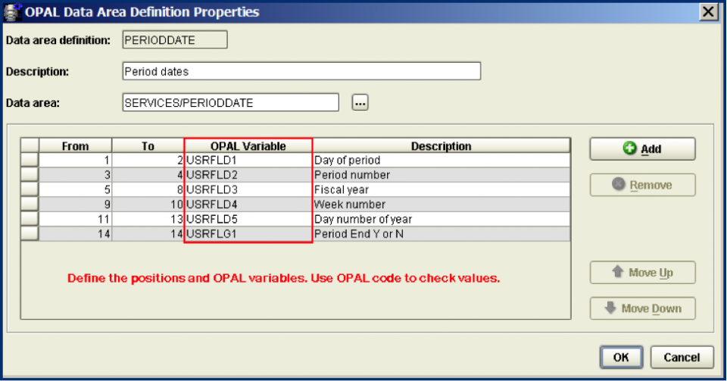
Task: Close the Properties dialog window
Action: coord(709,11)
